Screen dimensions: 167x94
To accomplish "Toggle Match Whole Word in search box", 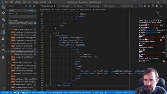I will point(32,10).
